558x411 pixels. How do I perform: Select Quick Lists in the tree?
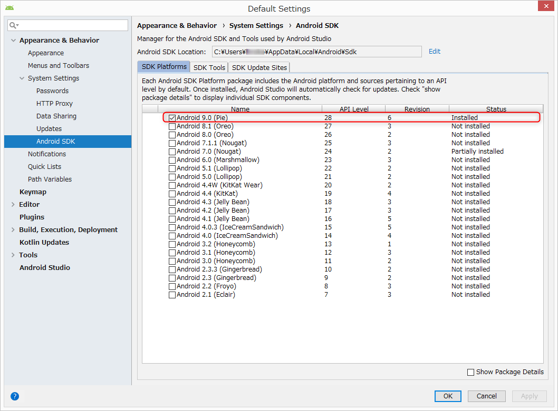(x=44, y=167)
